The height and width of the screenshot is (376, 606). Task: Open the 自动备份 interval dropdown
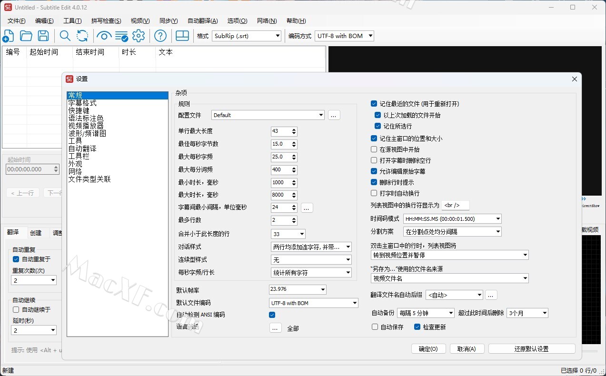pyautogui.click(x=426, y=313)
